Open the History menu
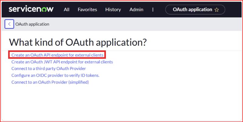This screenshot has height=122, width=243. click(113, 10)
